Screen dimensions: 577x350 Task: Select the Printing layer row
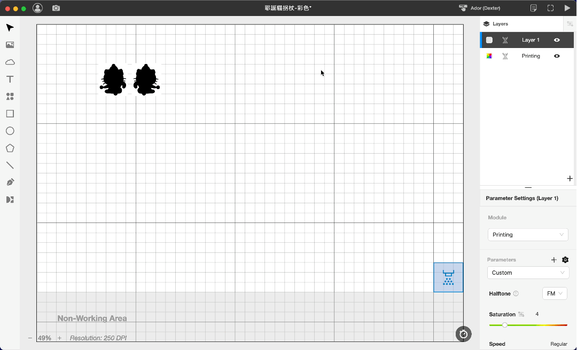point(527,56)
